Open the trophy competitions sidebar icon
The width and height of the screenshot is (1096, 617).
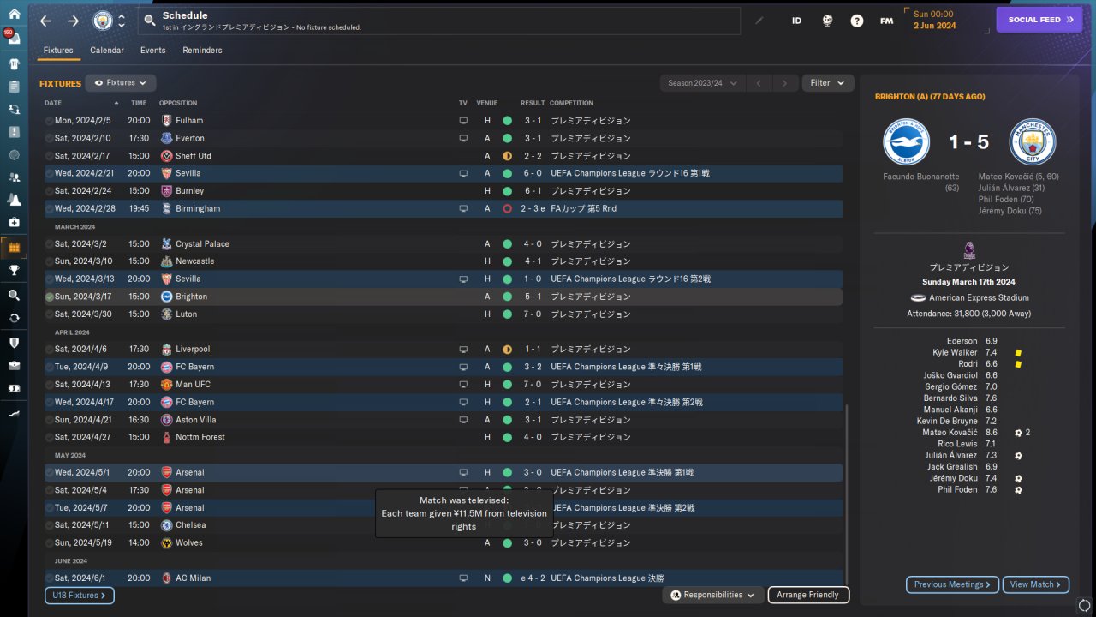[14, 270]
